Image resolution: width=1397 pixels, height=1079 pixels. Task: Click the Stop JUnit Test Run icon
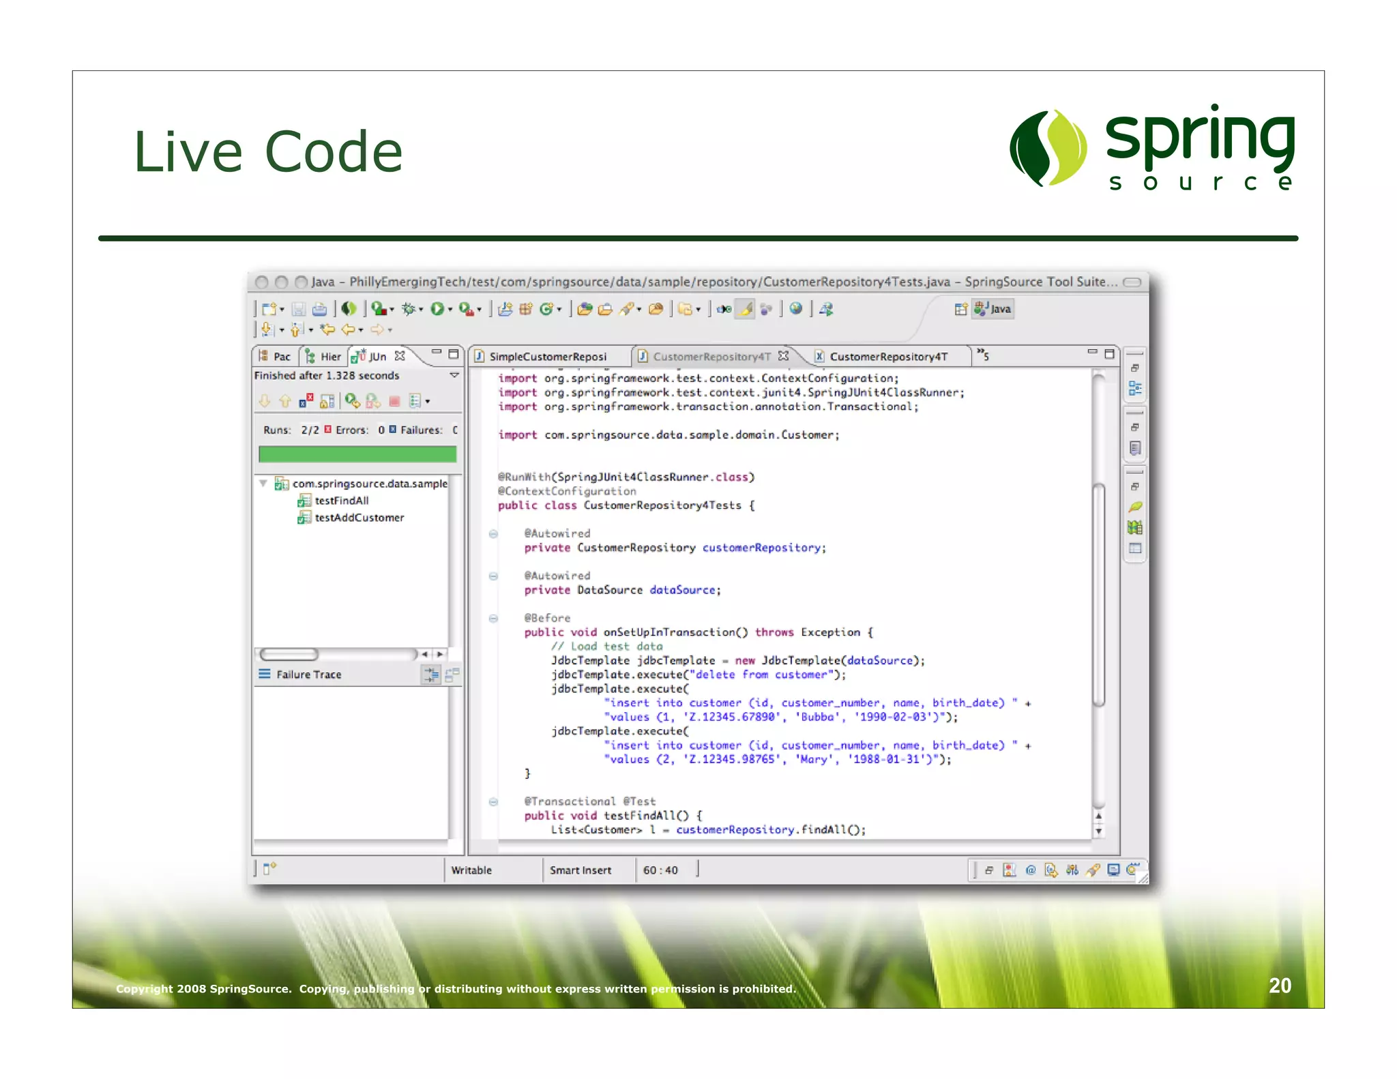(x=394, y=401)
